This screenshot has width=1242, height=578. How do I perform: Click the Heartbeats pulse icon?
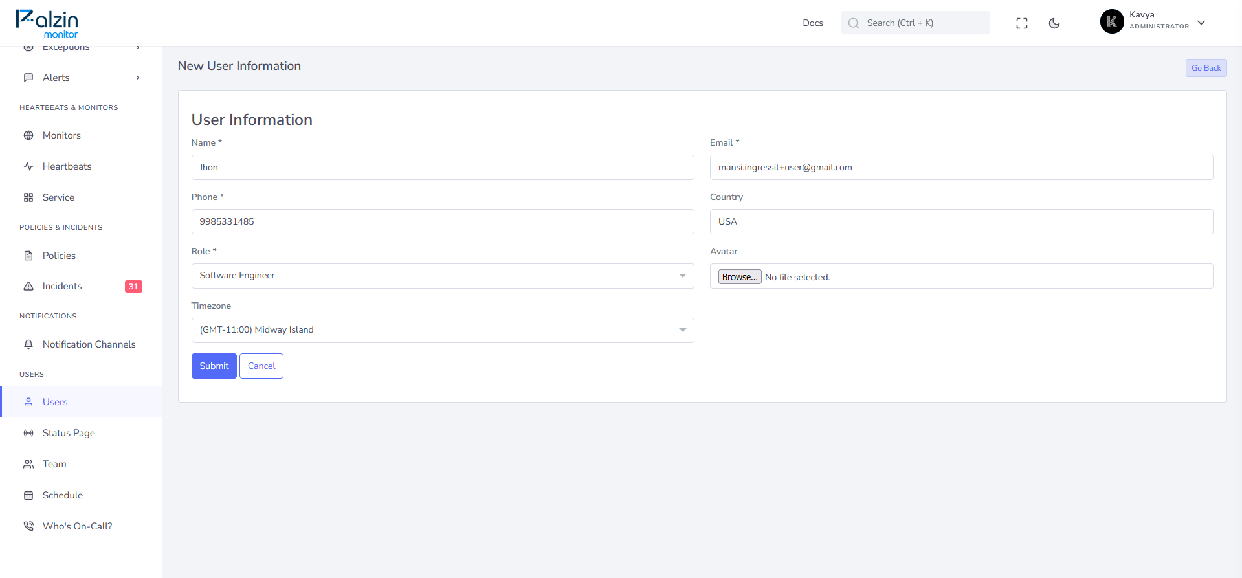click(28, 166)
